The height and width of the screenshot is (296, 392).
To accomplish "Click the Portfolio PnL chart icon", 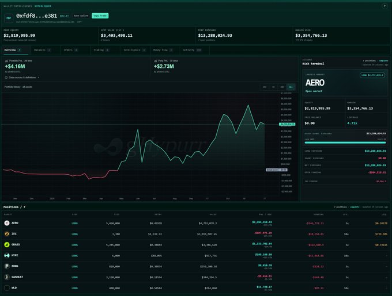I will click(6, 61).
